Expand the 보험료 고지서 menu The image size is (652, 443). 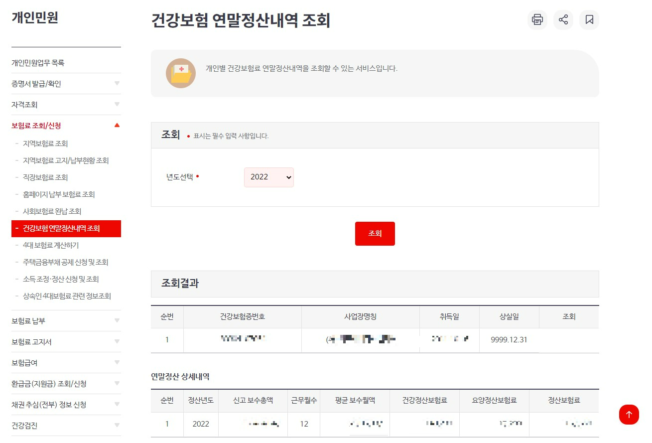(x=66, y=342)
